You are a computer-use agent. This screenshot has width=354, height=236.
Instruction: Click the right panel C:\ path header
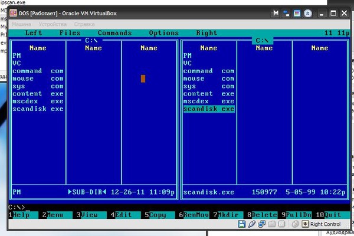[x=262, y=41]
